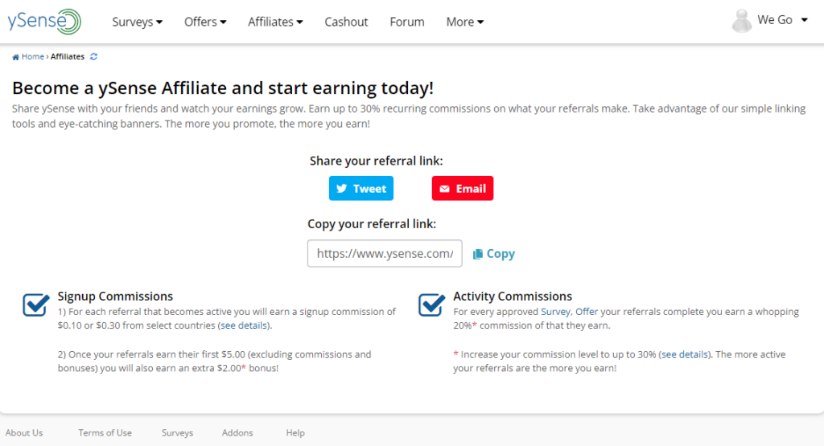Open the More dropdown menu
824x446 pixels.
pyautogui.click(x=464, y=22)
